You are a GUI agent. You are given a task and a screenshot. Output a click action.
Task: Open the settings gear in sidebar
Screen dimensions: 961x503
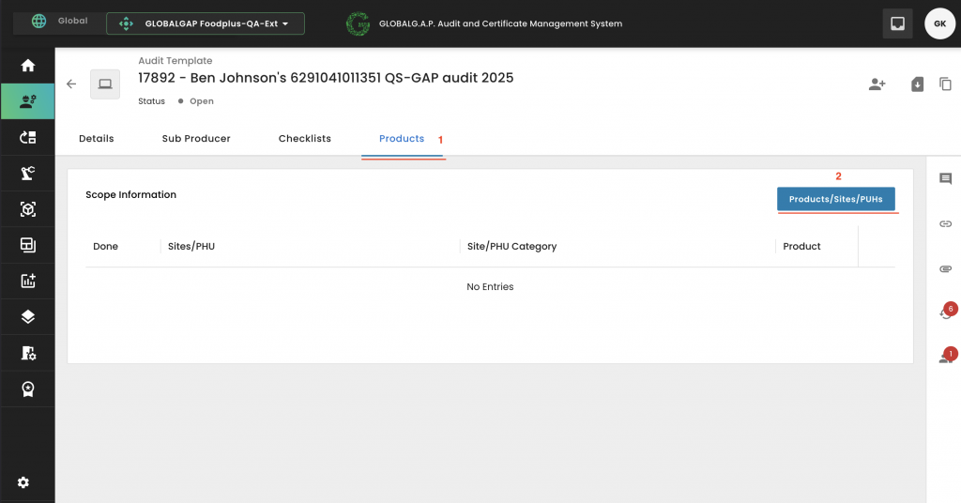(23, 482)
